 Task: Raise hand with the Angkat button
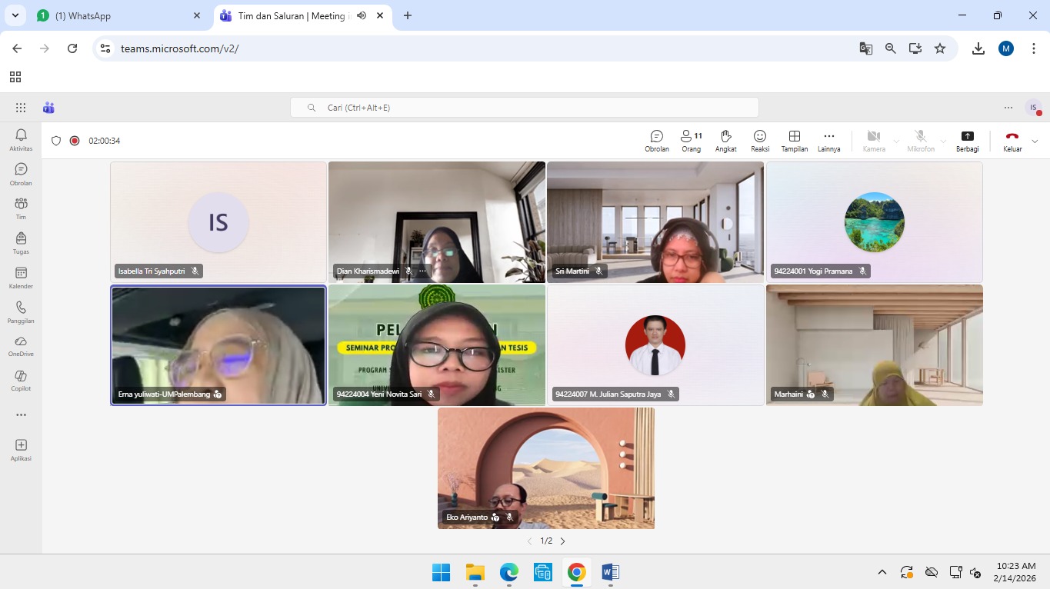(725, 140)
